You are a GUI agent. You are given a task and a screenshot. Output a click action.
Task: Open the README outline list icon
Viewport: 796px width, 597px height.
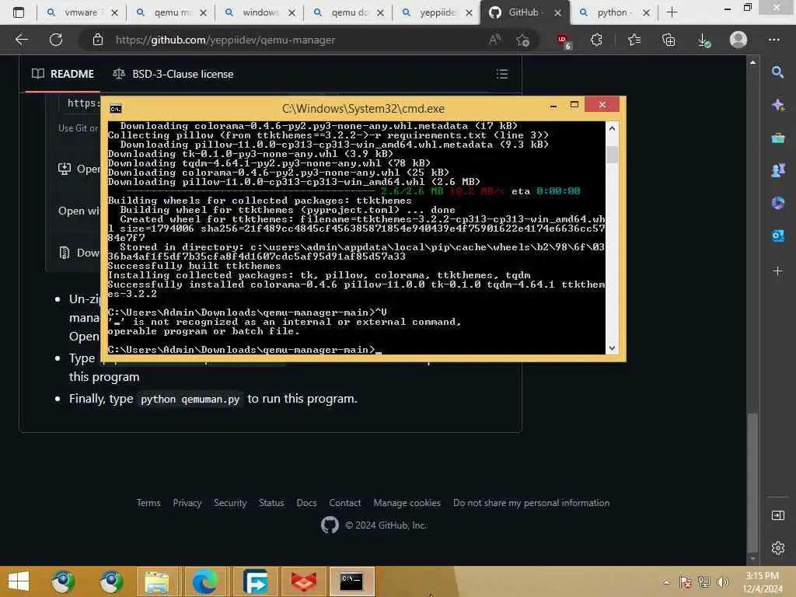tap(502, 74)
